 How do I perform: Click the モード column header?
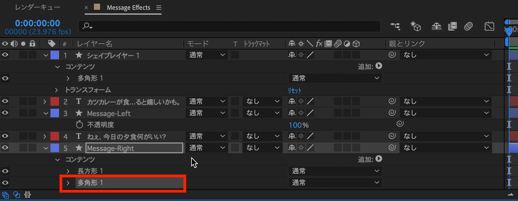pos(198,44)
